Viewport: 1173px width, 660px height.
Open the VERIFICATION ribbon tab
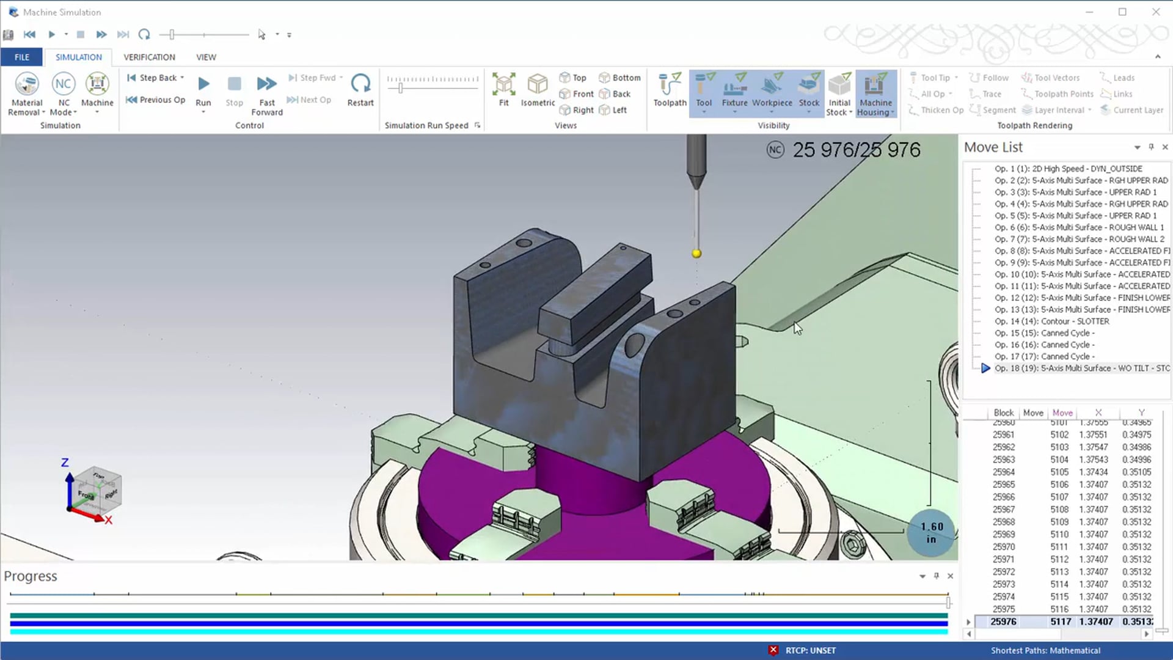[x=150, y=56]
